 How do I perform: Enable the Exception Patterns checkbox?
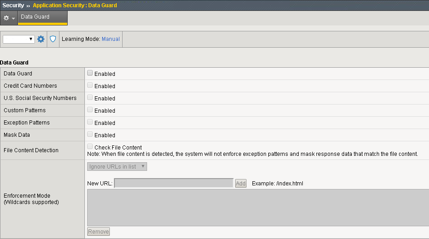tap(90, 122)
